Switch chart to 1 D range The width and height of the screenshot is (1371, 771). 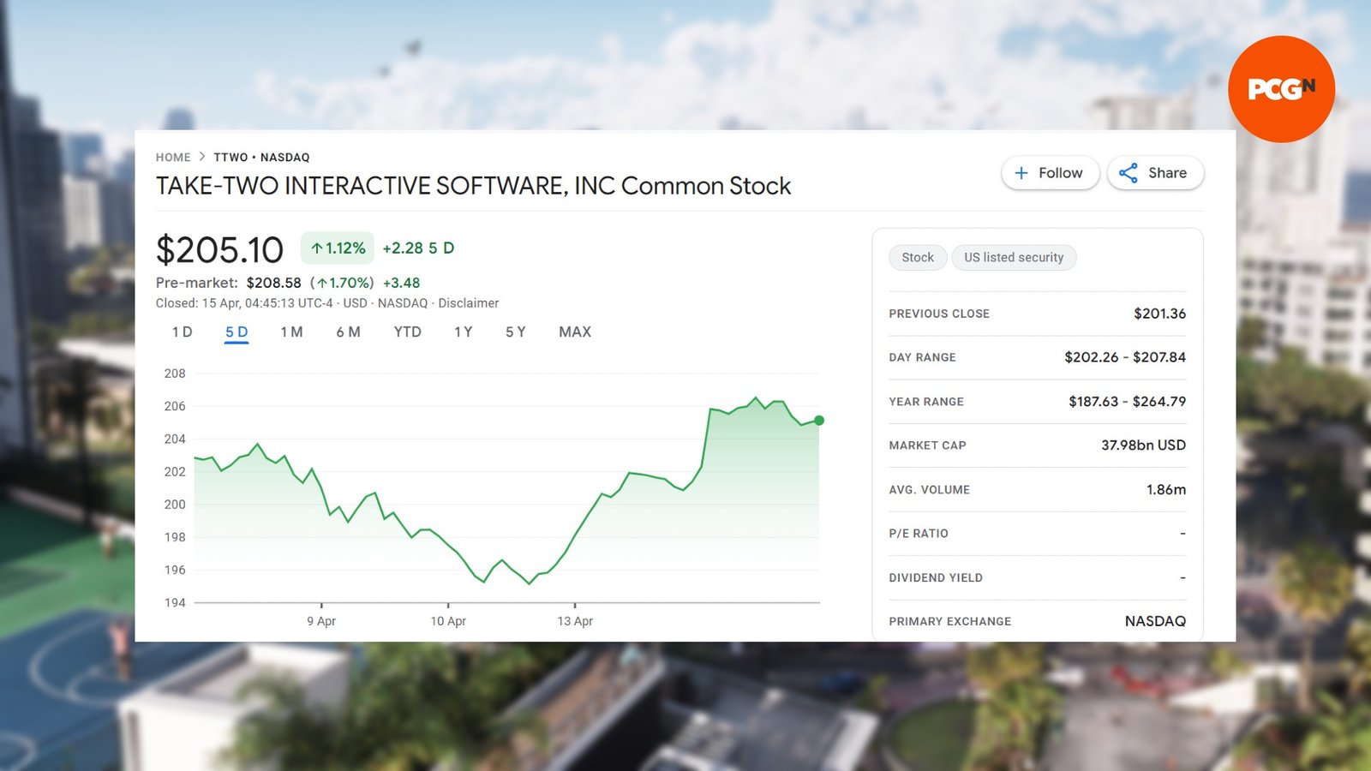182,332
